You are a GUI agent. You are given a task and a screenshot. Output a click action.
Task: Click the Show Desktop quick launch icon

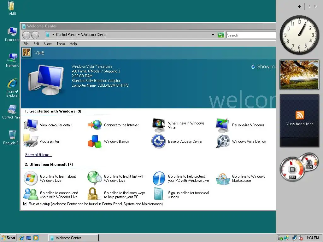(x=29, y=238)
